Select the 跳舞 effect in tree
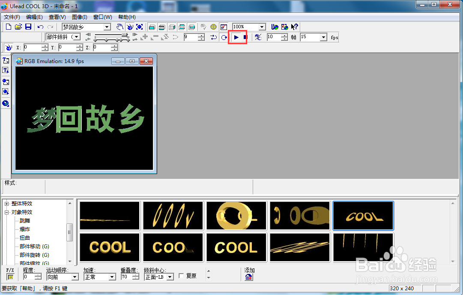Image resolution: width=463 pixels, height=295 pixels. tap(25, 221)
